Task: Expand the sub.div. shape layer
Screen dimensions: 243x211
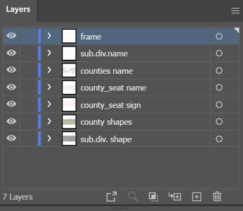Action: point(49,138)
